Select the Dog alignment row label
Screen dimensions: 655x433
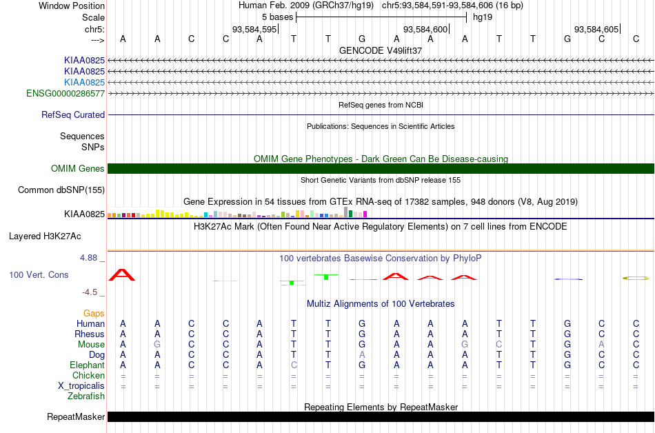[97, 355]
